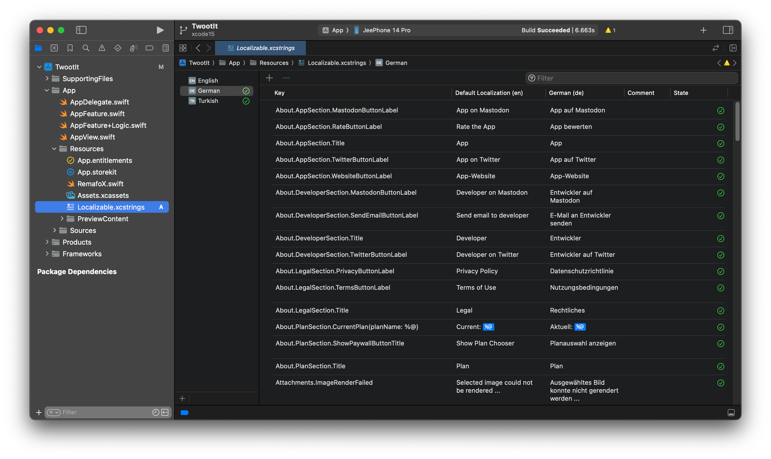Toggle Turkish localization checkmark state
The height and width of the screenshot is (459, 771).
coord(246,100)
